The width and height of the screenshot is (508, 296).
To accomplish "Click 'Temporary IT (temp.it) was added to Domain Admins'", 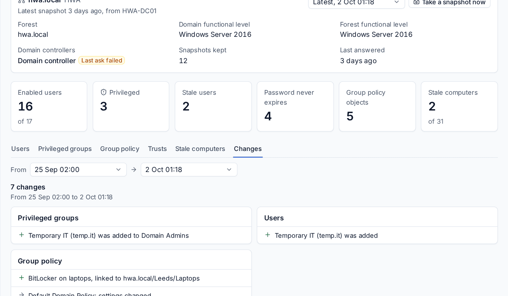I will pyautogui.click(x=109, y=235).
